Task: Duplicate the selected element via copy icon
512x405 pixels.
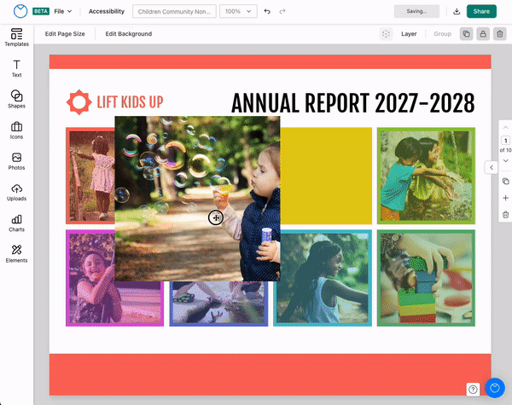Action: click(466, 34)
